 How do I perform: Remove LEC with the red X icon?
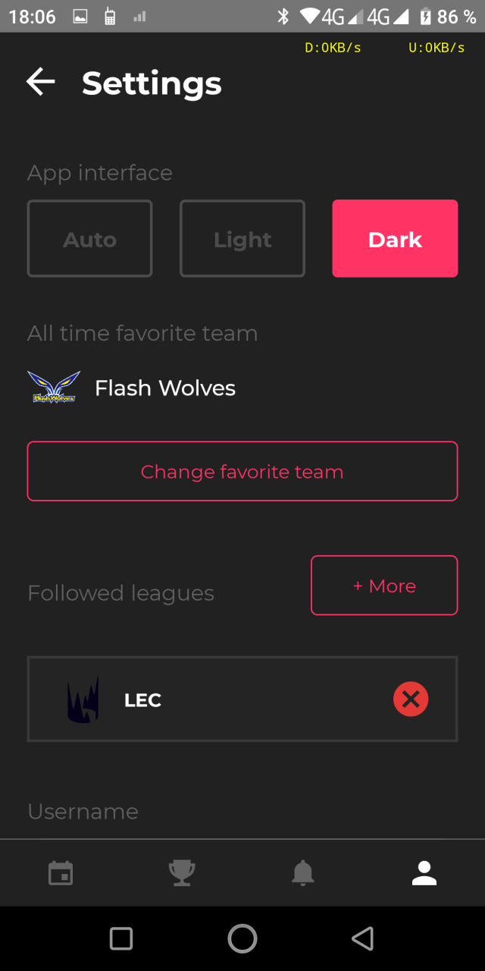point(411,699)
